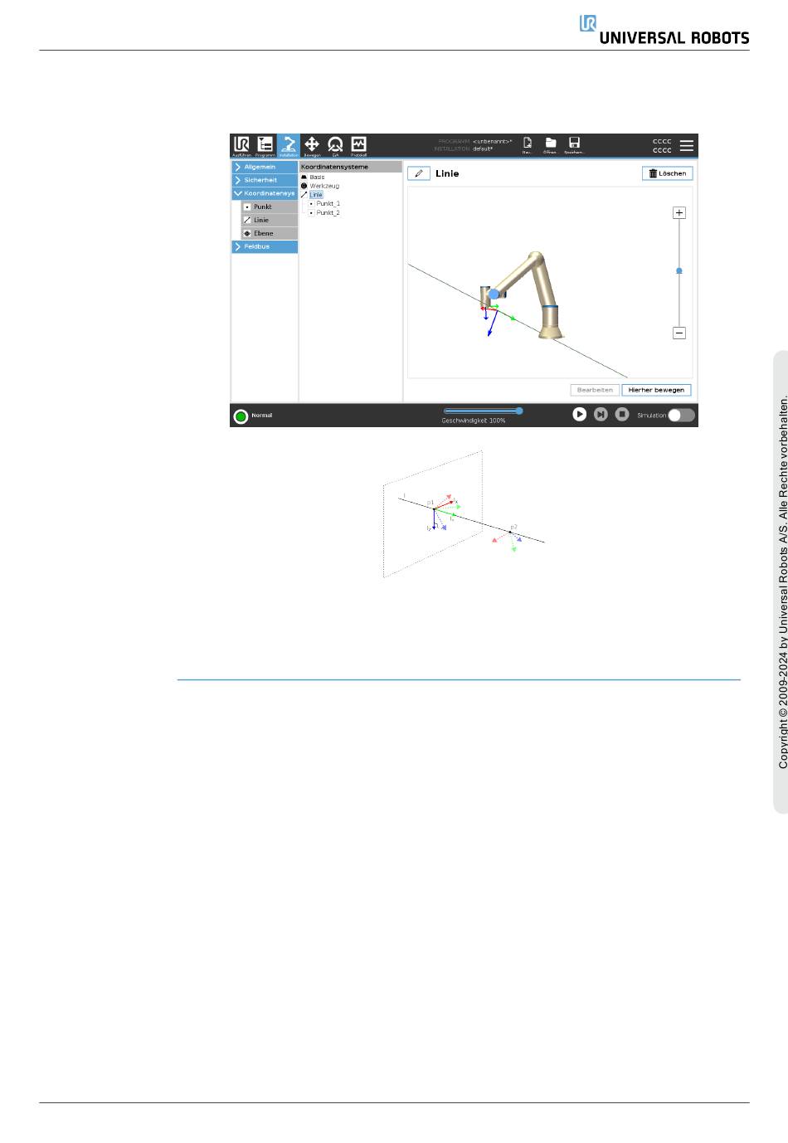The image size is (788, 1143).
Task: Click the Koordinatensysteme panel header
Action: [x=351, y=167]
